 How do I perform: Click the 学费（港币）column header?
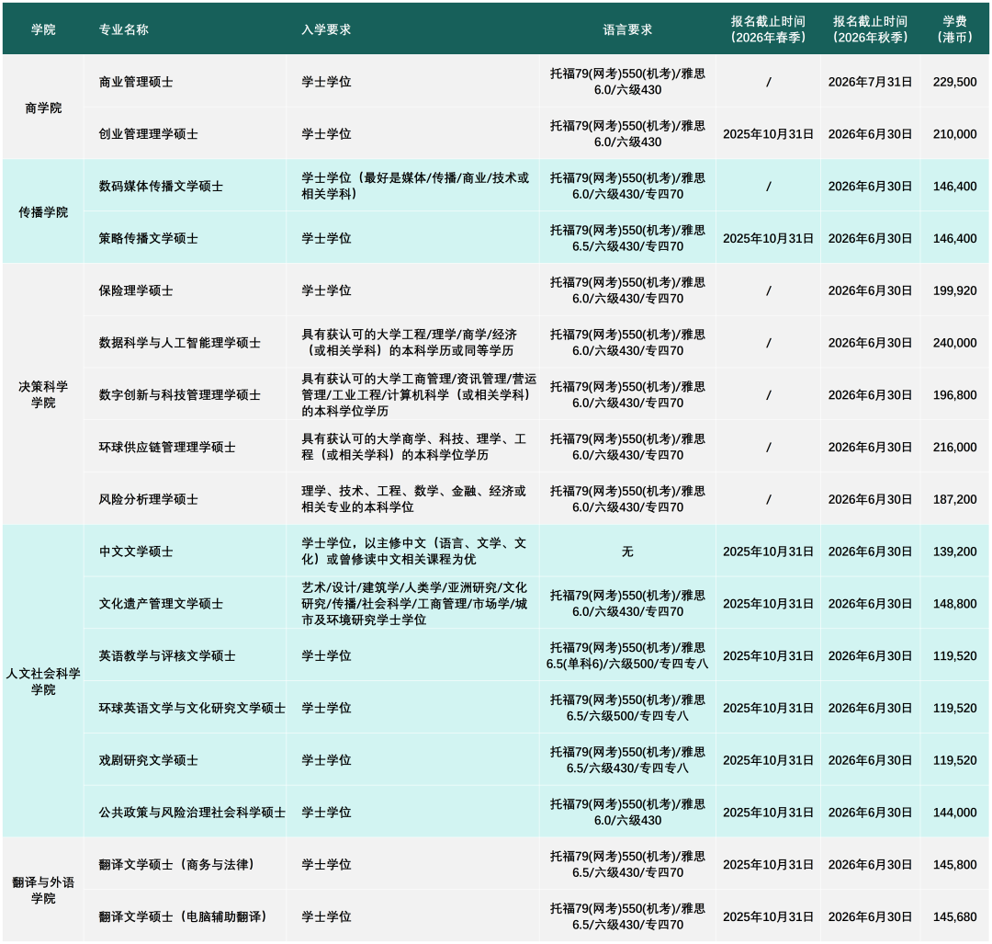(953, 28)
